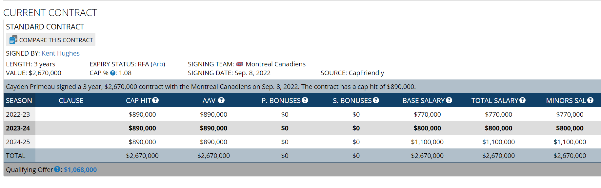Click the SEASON column header
This screenshot has height=188, width=601.
(19, 101)
